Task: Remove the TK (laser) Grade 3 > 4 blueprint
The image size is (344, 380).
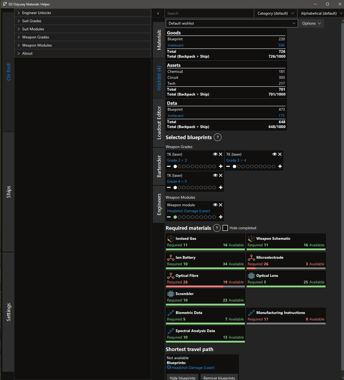Action: 280,154
